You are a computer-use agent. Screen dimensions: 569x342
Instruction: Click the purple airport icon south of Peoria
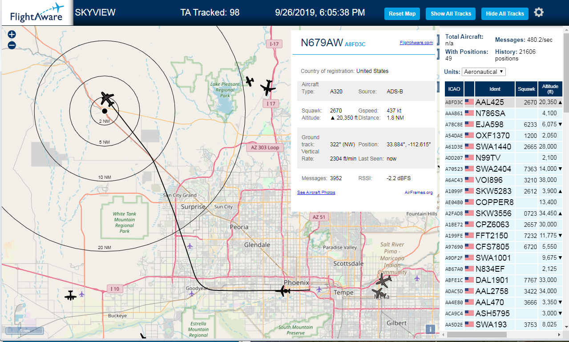coord(190,246)
